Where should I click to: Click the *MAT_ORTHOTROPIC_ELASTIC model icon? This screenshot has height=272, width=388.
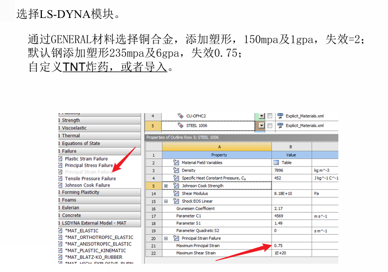[x=60, y=238]
